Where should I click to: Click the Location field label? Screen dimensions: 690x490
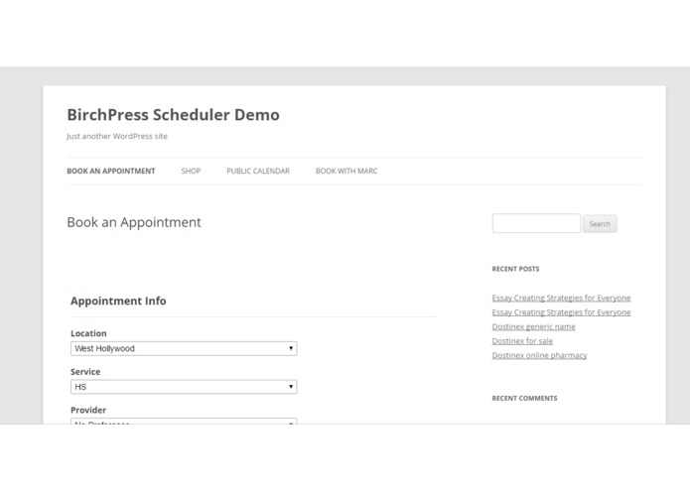point(88,333)
